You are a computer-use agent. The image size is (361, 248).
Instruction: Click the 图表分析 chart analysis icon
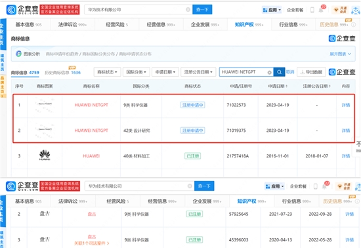pos(18,54)
